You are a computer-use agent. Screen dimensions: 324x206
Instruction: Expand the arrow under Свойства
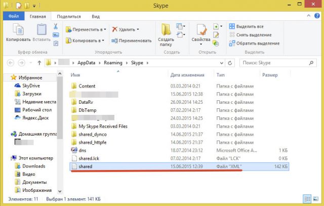coord(201,44)
